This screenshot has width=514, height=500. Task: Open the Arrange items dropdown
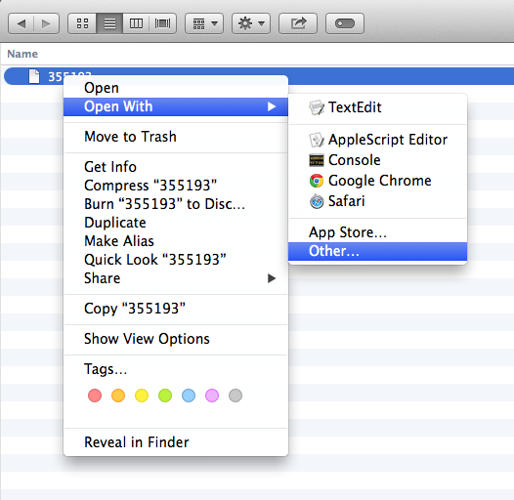[x=204, y=23]
